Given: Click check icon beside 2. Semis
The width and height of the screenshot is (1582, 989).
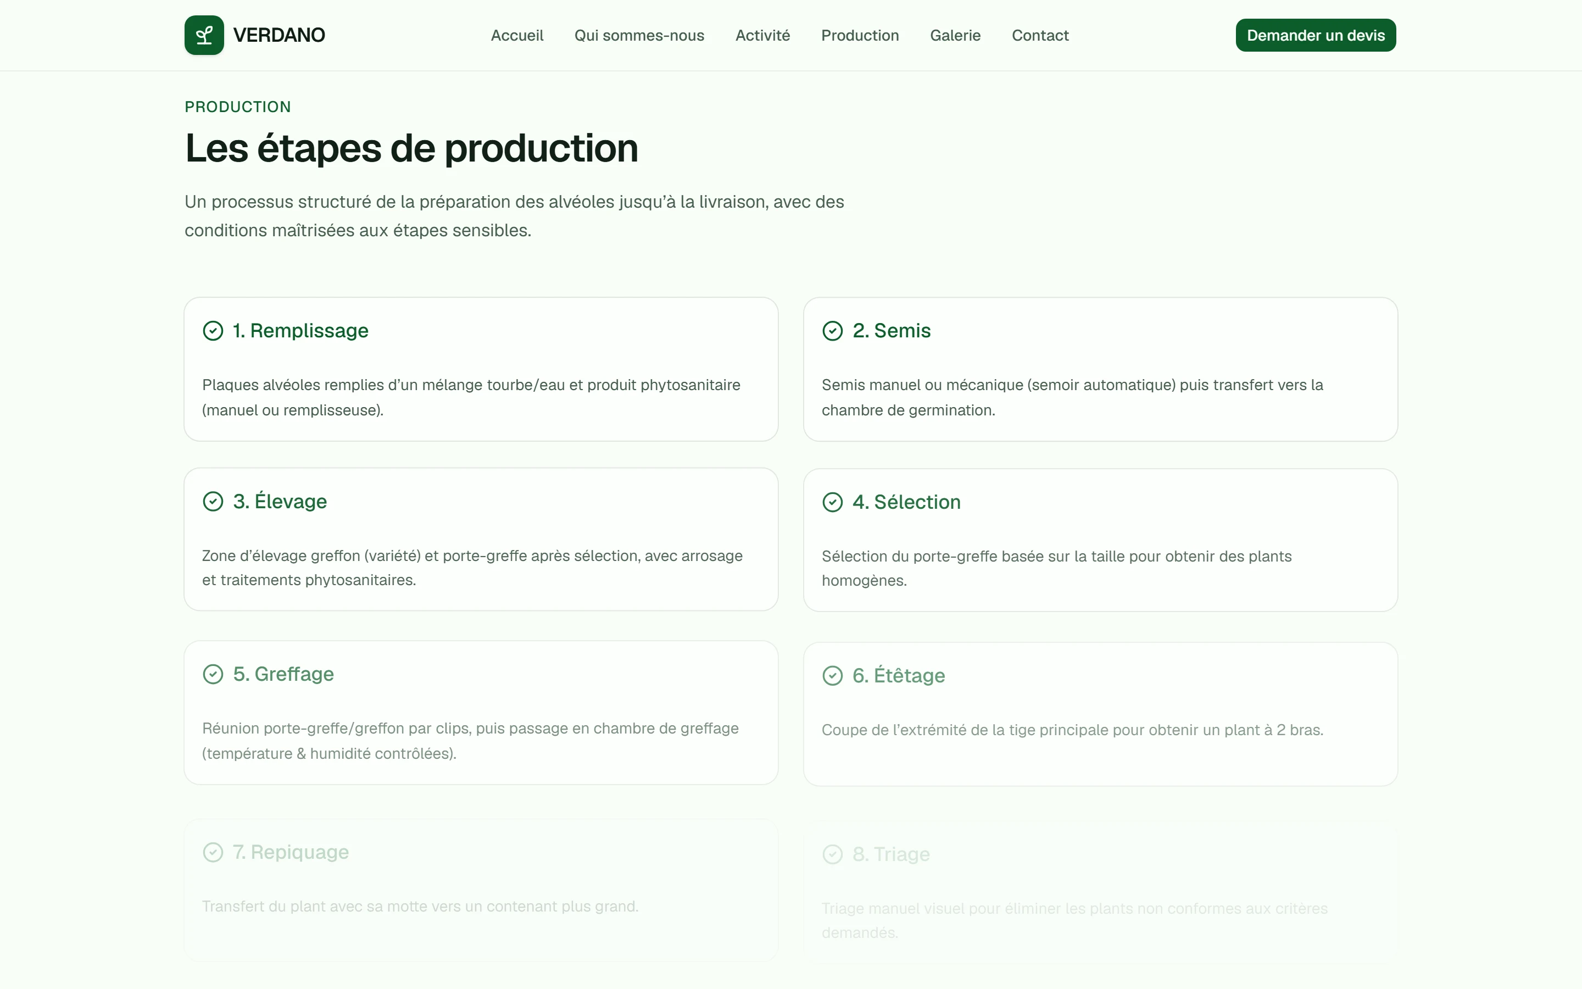Looking at the screenshot, I should 832,331.
